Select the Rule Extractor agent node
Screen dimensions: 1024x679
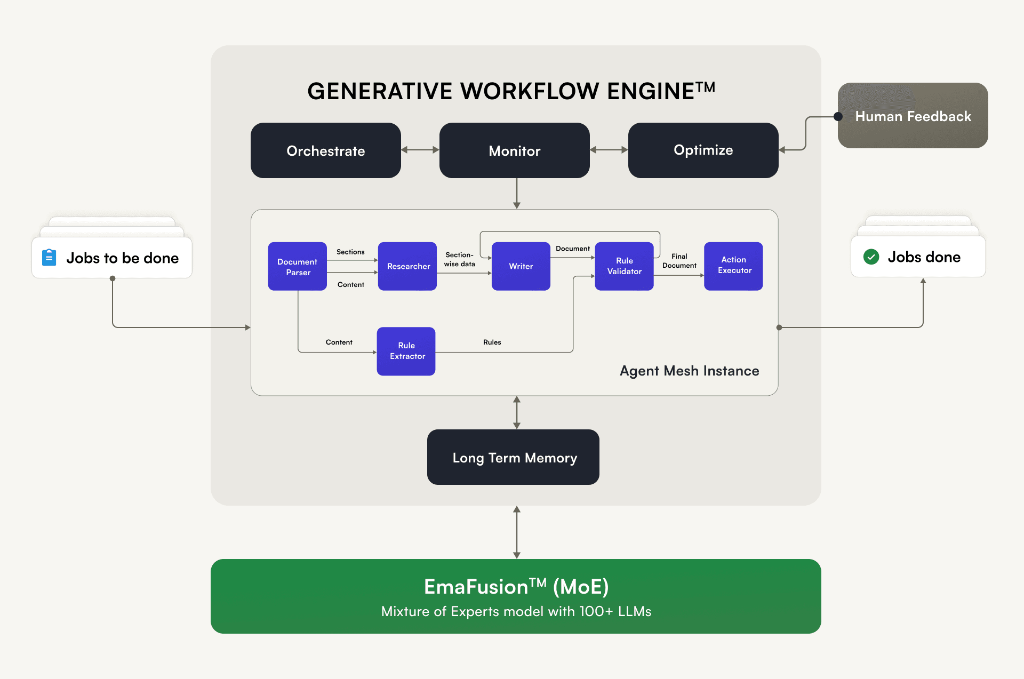406,352
